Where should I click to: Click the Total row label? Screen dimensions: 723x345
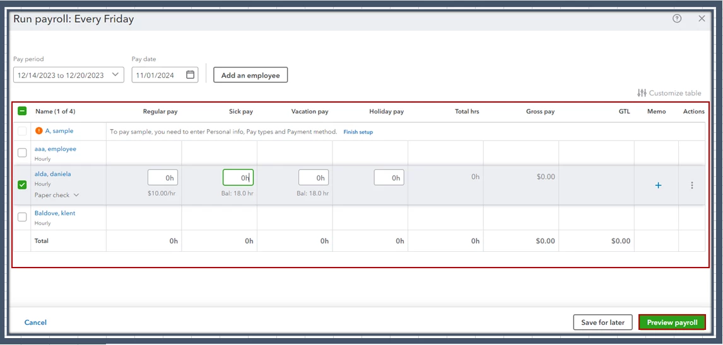coord(42,241)
